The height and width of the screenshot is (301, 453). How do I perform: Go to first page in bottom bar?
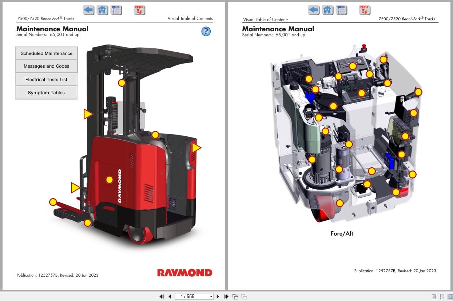point(162,297)
